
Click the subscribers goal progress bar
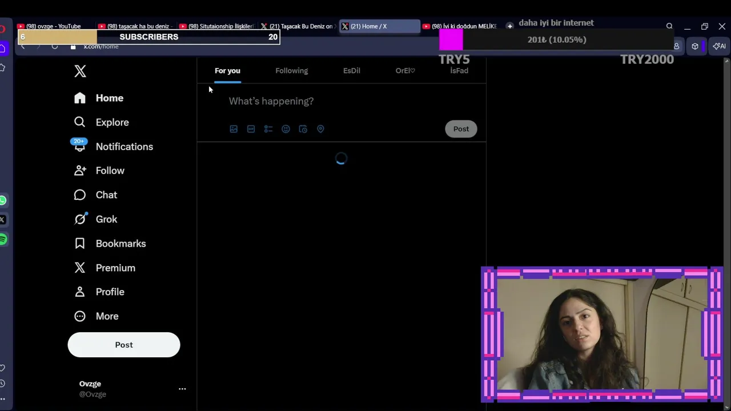click(x=149, y=37)
